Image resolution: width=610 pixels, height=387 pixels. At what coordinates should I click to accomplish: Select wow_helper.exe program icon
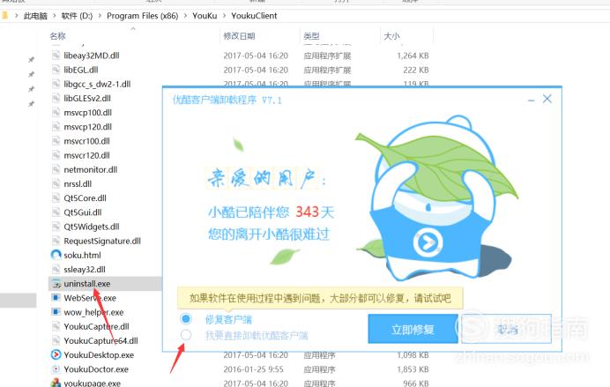coord(56,312)
